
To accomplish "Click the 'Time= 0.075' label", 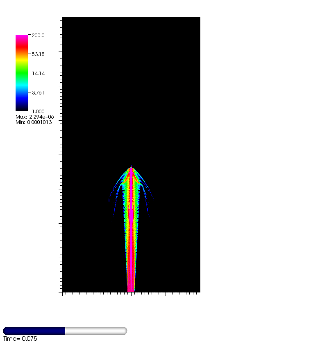I will 20,339.
